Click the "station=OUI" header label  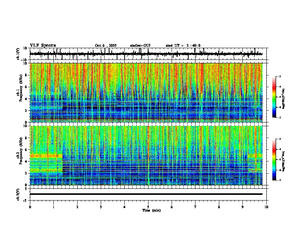[140, 45]
